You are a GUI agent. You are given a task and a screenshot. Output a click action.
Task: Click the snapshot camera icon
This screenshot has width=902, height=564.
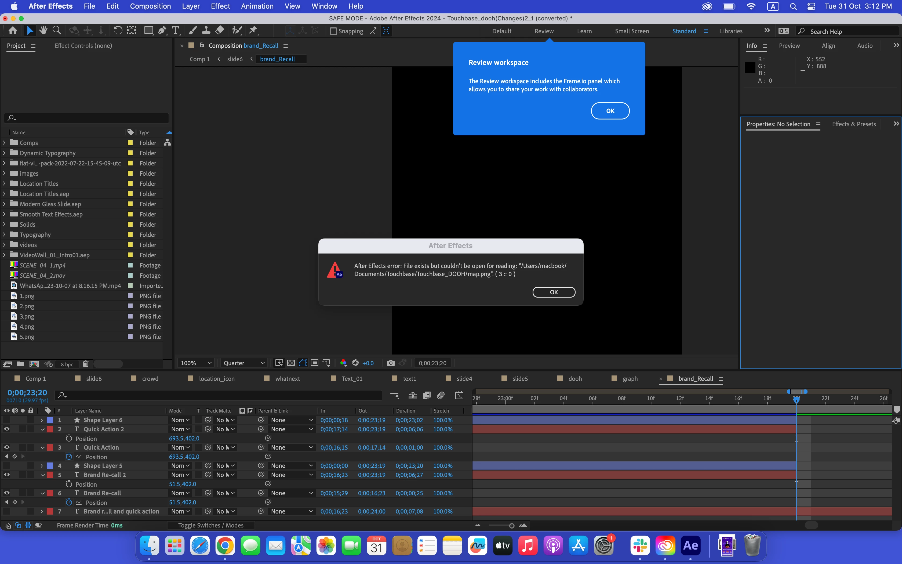[390, 363]
